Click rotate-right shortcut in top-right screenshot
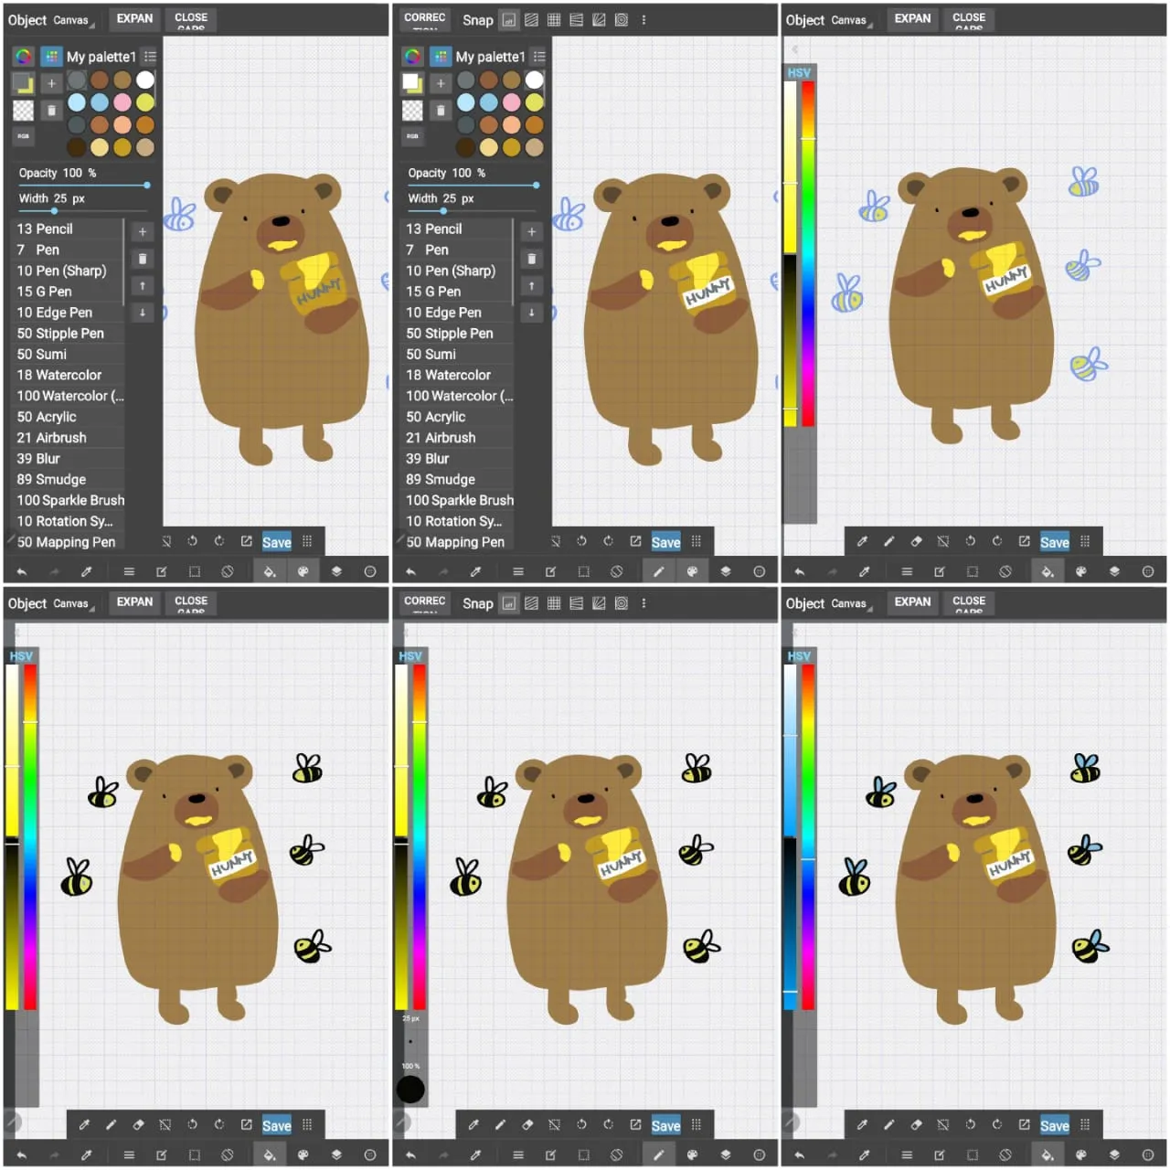Viewport: 1170px width, 1170px height. (x=997, y=541)
